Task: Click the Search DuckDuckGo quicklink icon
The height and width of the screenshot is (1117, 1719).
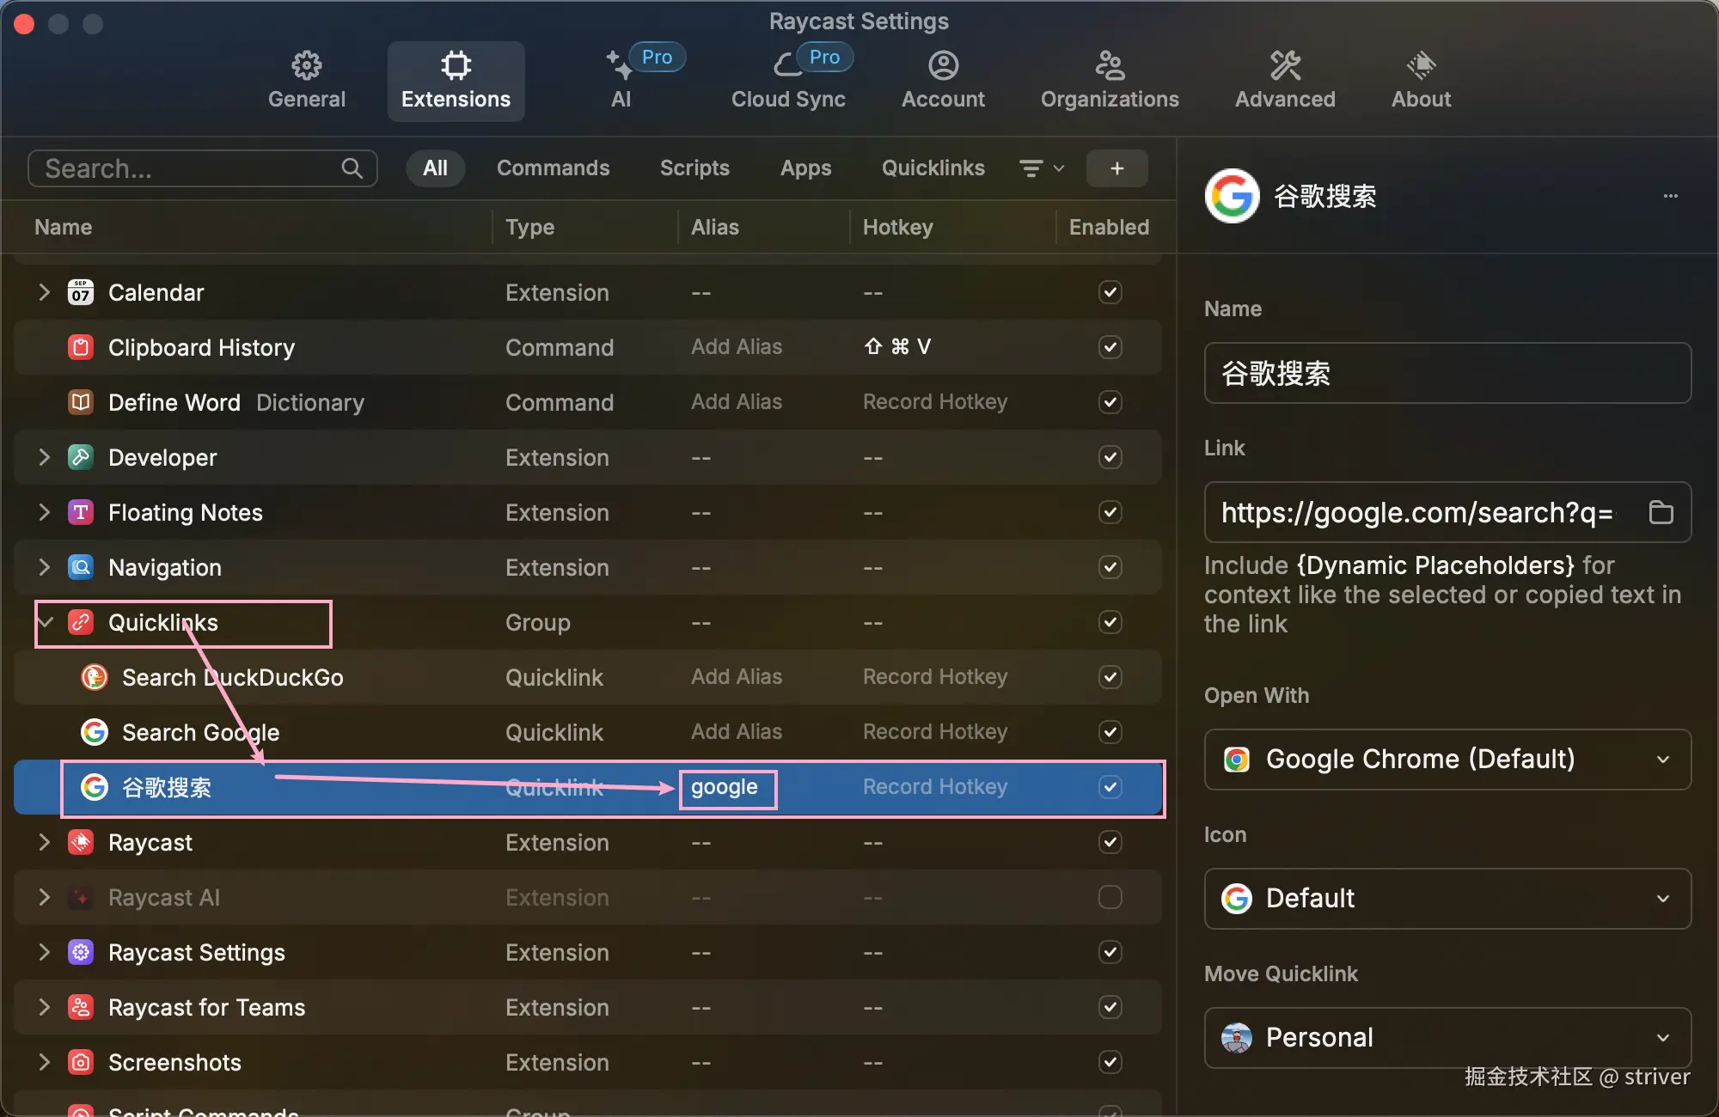Action: coord(95,677)
